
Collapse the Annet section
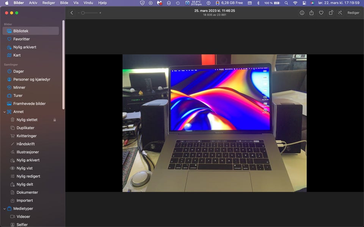(x=5, y=112)
